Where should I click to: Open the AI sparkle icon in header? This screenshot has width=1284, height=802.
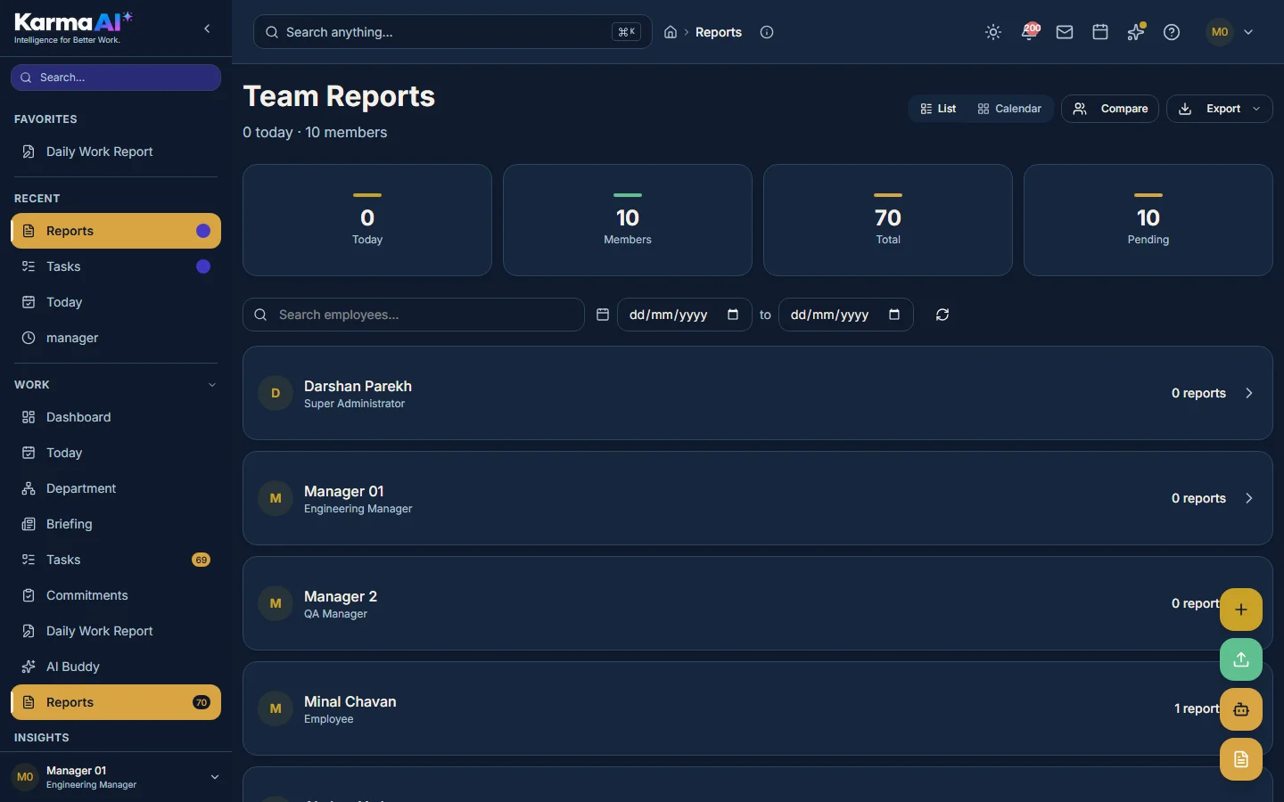click(x=1136, y=32)
